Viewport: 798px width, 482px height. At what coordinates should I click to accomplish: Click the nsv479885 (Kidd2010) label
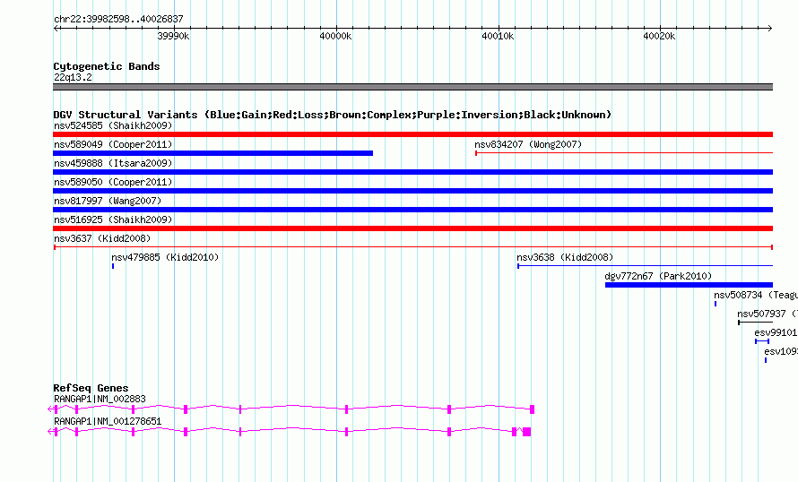pos(165,257)
